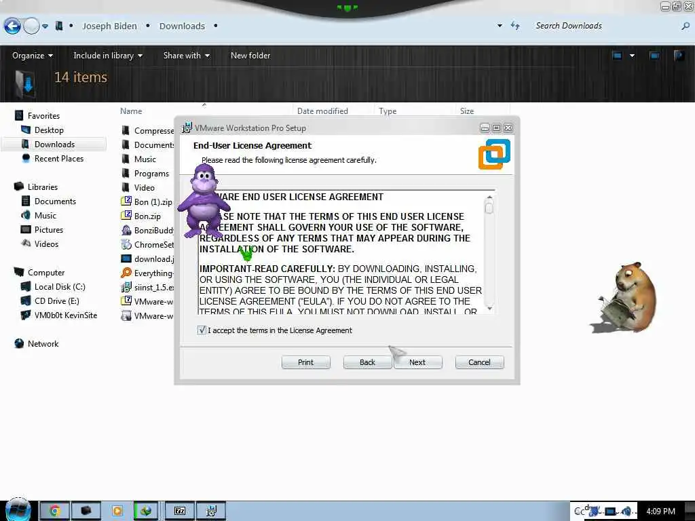The height and width of the screenshot is (521, 695).
Task: Sort by the Date modified column
Action: (x=322, y=111)
